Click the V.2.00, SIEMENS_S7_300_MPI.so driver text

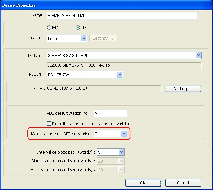coord(79,65)
